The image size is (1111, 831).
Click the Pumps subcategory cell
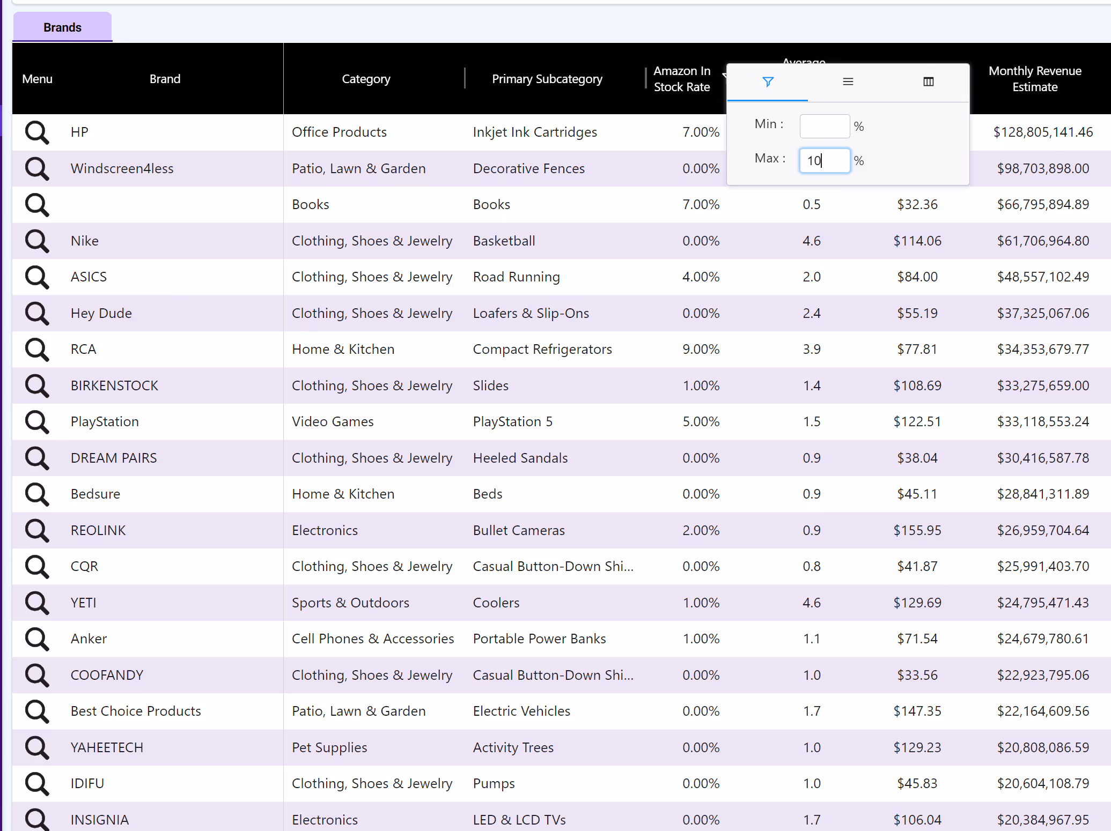[494, 784]
